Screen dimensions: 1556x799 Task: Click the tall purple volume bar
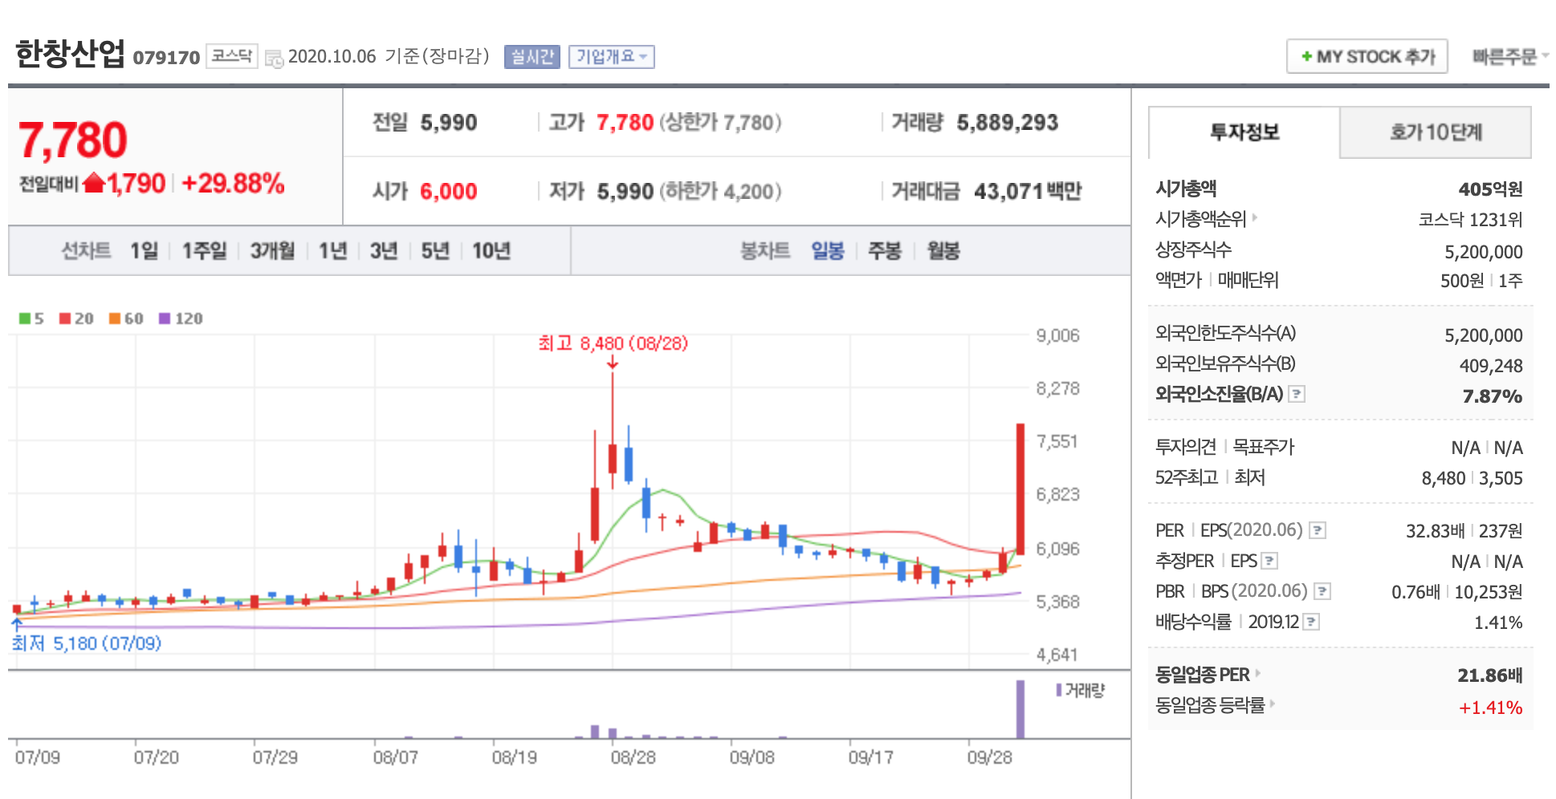(1020, 709)
